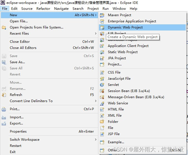Select Restart from the File menu
This screenshot has width=188, height=155.
coord(49,146)
